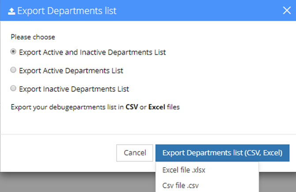
Task: Pick the Export Inactive Departments List radio
Action: 14,89
